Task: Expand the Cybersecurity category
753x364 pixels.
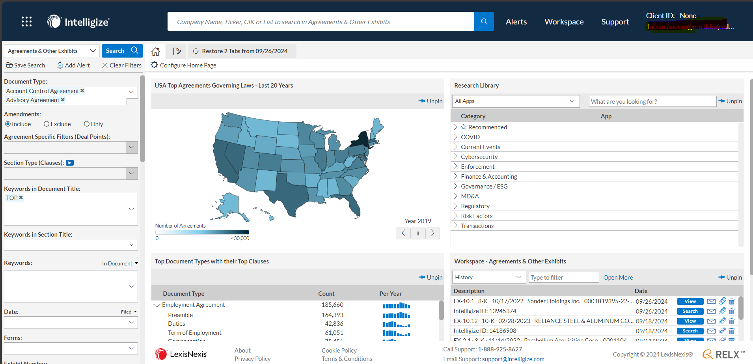Action: (456, 157)
